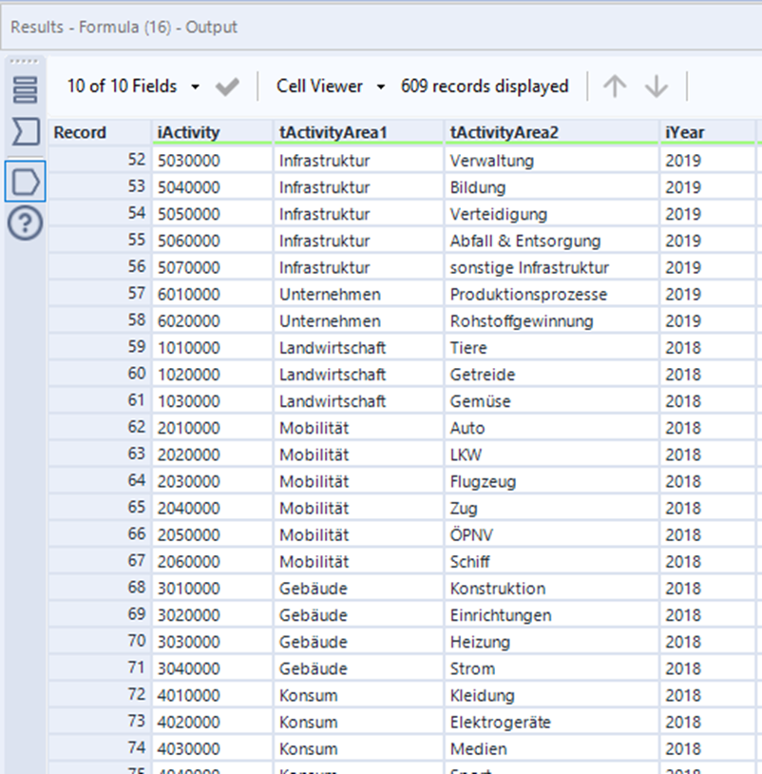This screenshot has width=762, height=774.
Task: Click the row number 62 record cell
Action: click(x=100, y=428)
